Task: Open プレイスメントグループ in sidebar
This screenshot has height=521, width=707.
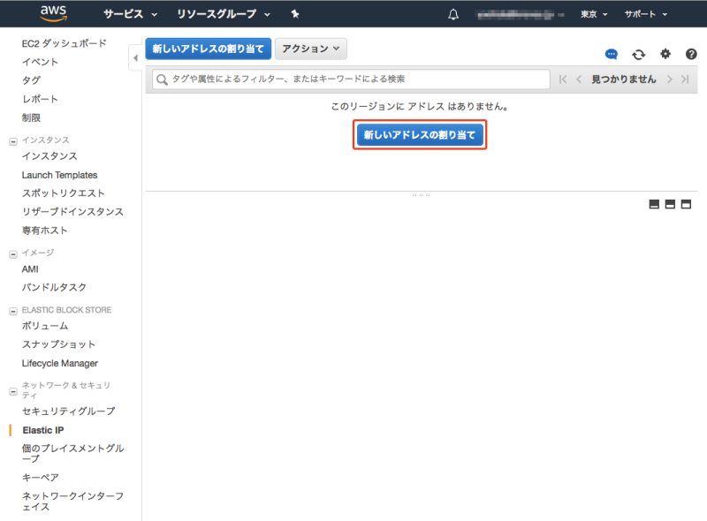Action: pos(72,453)
